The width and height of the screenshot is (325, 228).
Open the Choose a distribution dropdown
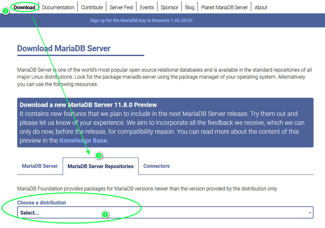click(165, 212)
